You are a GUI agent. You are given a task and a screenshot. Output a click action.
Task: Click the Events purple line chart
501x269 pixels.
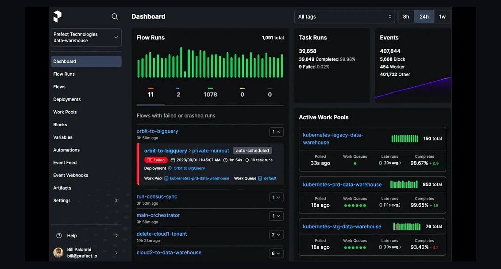coord(413,88)
